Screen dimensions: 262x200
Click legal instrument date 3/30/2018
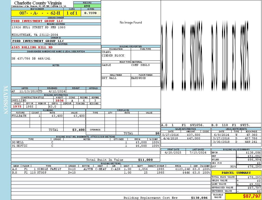[221, 142]
